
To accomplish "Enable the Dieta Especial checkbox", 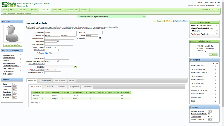I will (20, 74).
